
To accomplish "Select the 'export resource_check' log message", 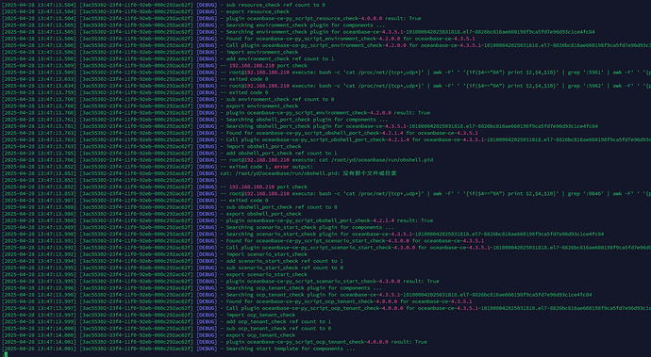I will [255, 11].
